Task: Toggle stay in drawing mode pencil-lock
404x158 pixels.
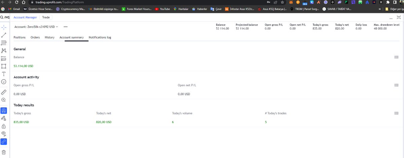Action: [x=4, y=118]
